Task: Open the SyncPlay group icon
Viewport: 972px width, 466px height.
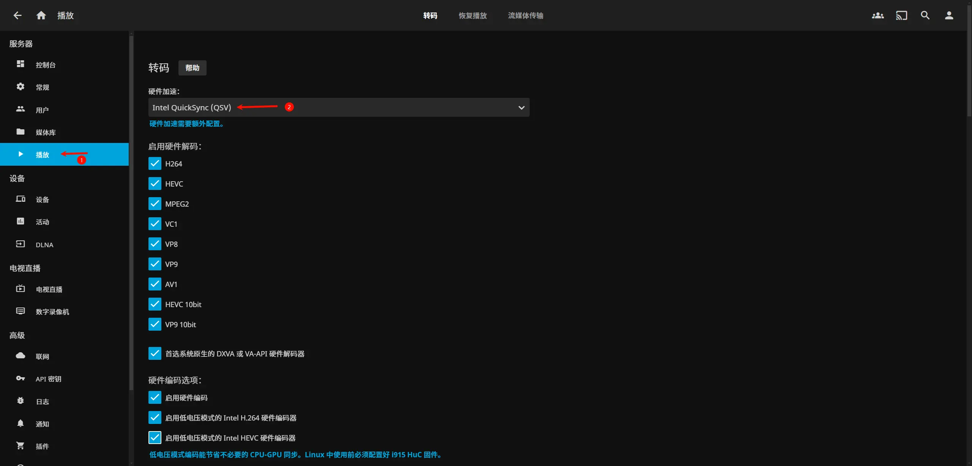Action: [x=878, y=16]
